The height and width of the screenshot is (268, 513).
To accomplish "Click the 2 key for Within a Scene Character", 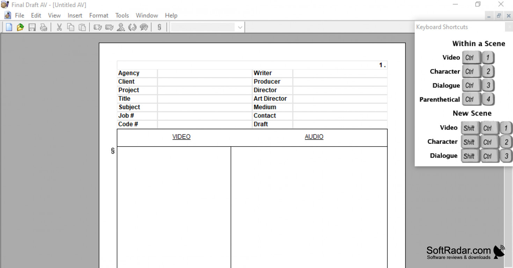I will coord(488,72).
